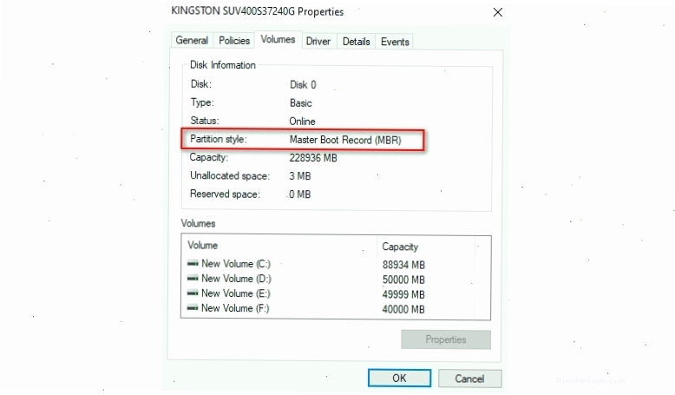Click the Cancel button

469,379
